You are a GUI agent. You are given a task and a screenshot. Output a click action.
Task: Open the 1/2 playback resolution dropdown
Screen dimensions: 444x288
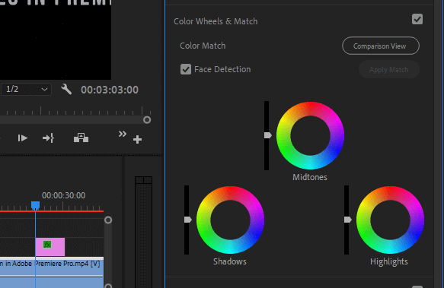point(26,90)
